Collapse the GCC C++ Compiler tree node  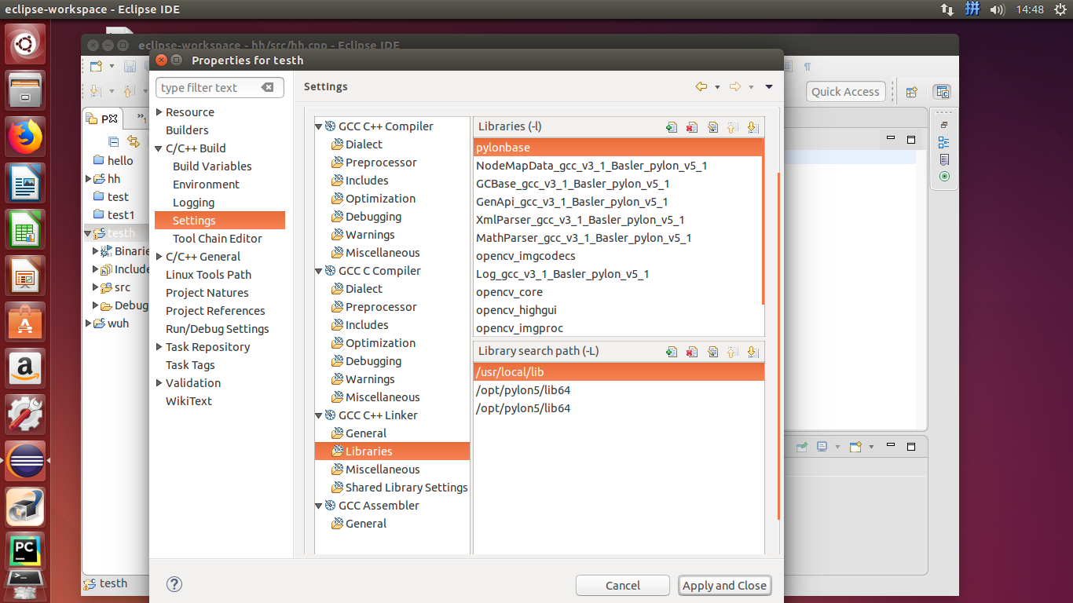(x=319, y=126)
